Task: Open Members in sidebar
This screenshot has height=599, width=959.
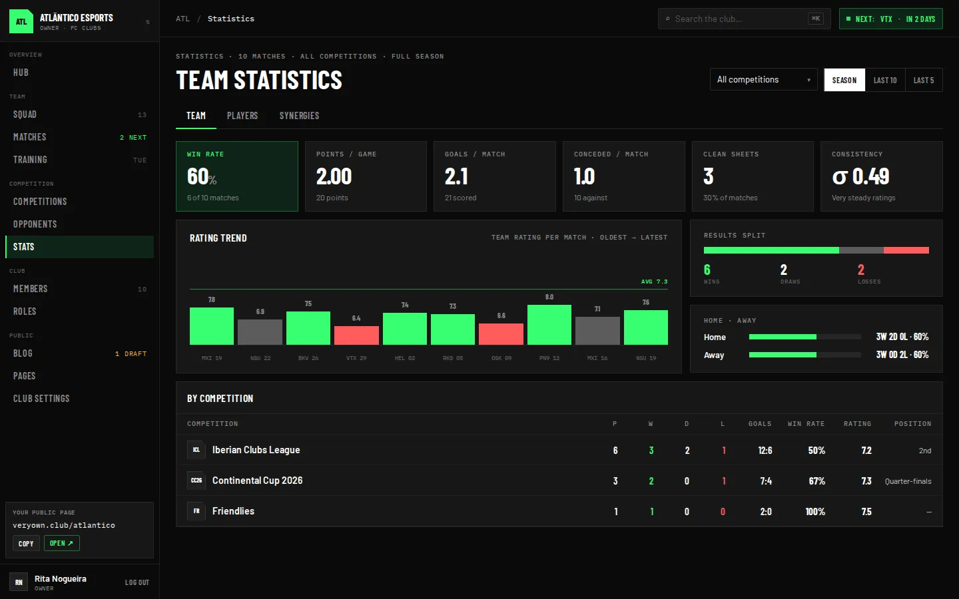Action: tap(79, 289)
